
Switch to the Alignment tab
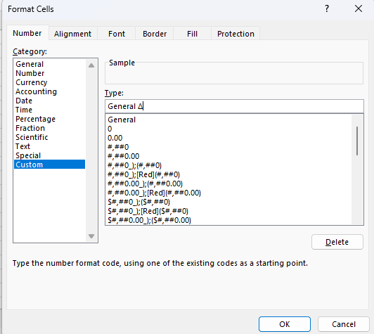[x=72, y=34]
